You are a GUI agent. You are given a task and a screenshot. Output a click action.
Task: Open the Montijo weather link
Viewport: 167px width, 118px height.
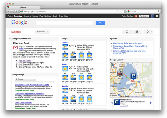coord(65,86)
